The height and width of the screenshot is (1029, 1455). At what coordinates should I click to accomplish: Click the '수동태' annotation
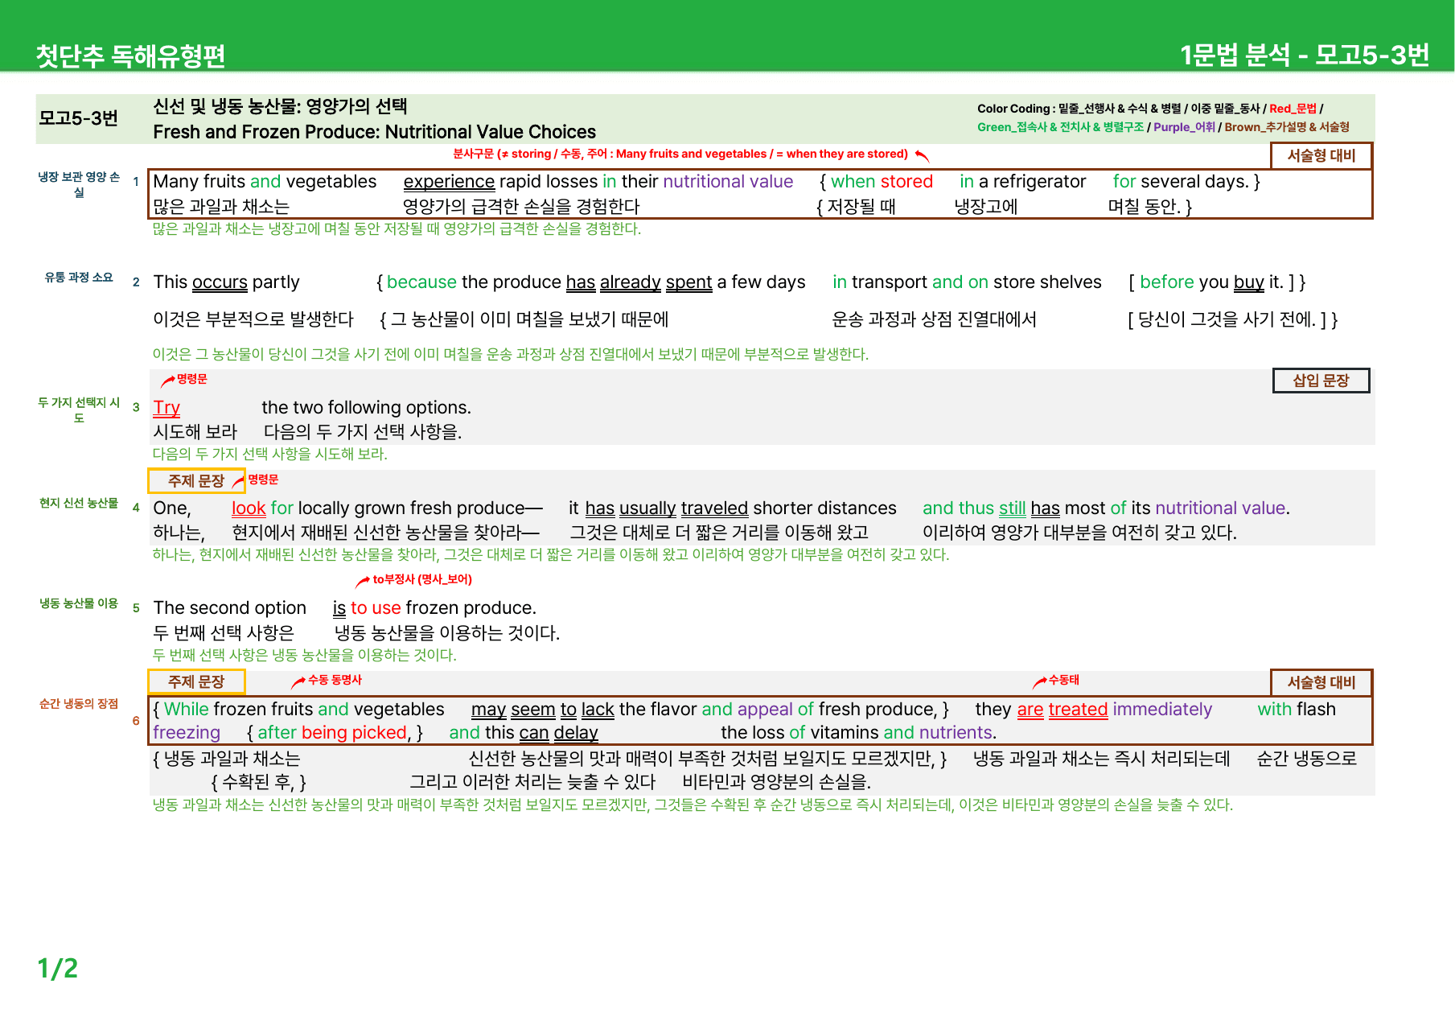[x=1064, y=680]
